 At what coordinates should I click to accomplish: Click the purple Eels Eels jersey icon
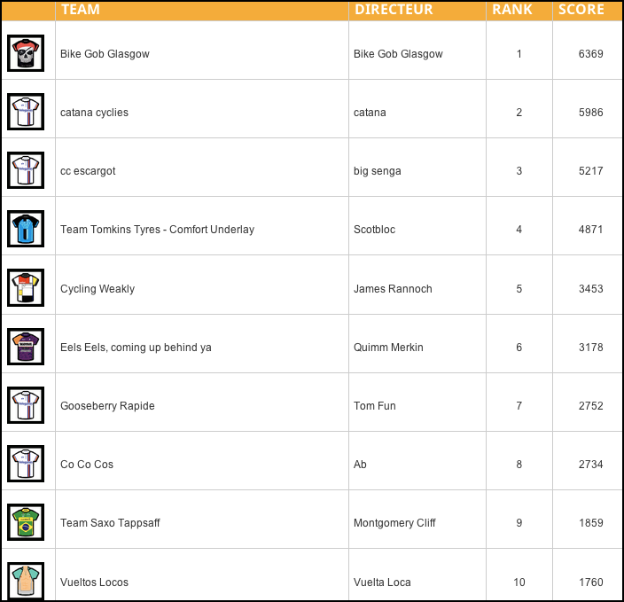tap(26, 347)
